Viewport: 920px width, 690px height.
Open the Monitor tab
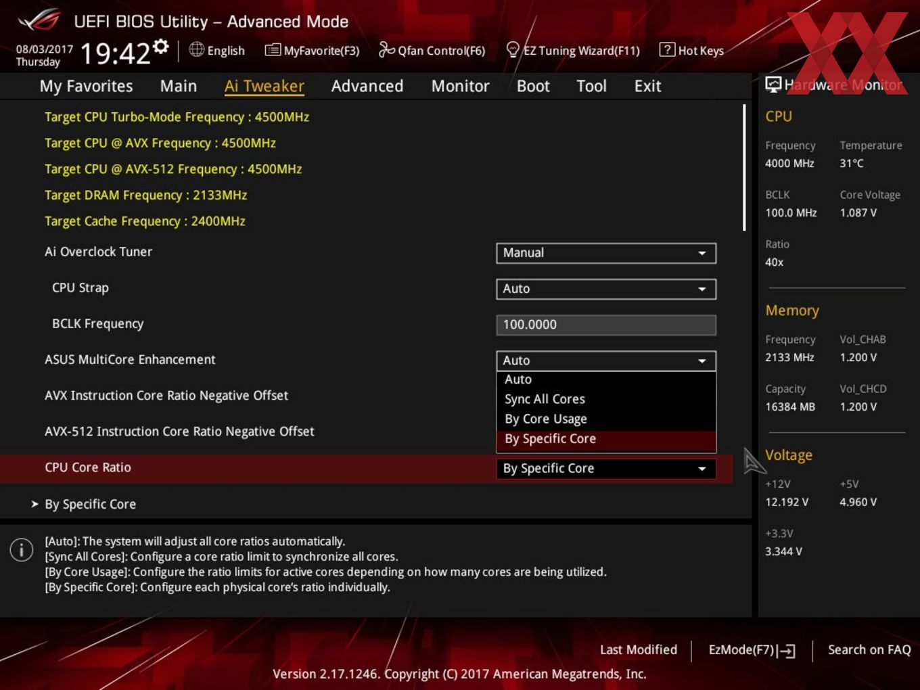pyautogui.click(x=461, y=86)
